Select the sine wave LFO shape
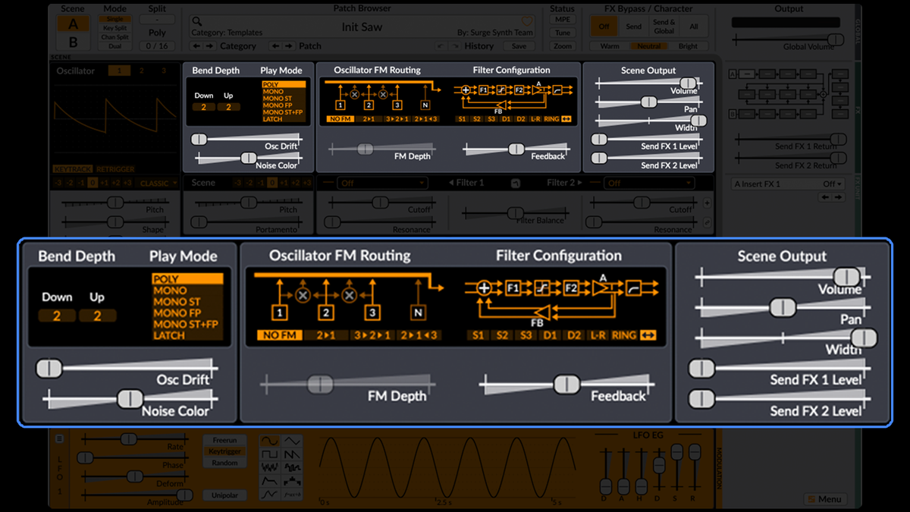910x512 pixels. tap(270, 440)
